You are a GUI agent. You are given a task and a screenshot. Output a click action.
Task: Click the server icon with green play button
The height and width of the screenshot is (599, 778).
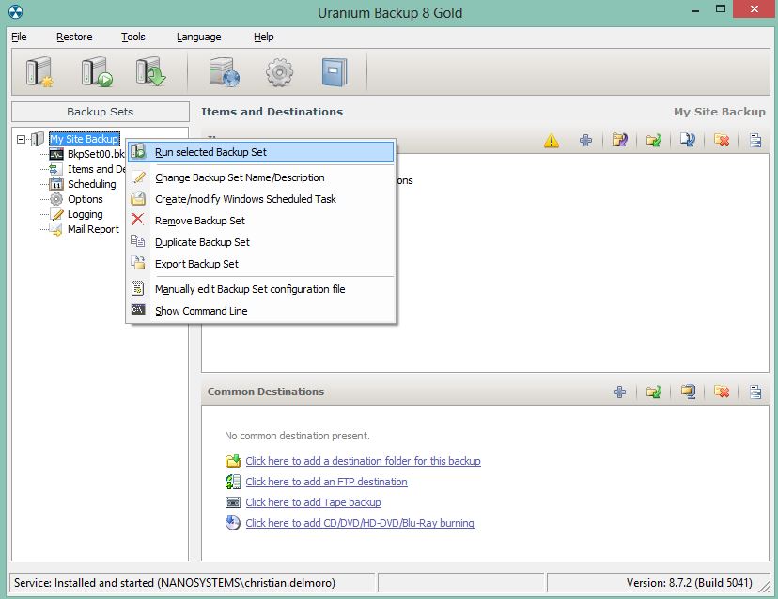pos(96,72)
